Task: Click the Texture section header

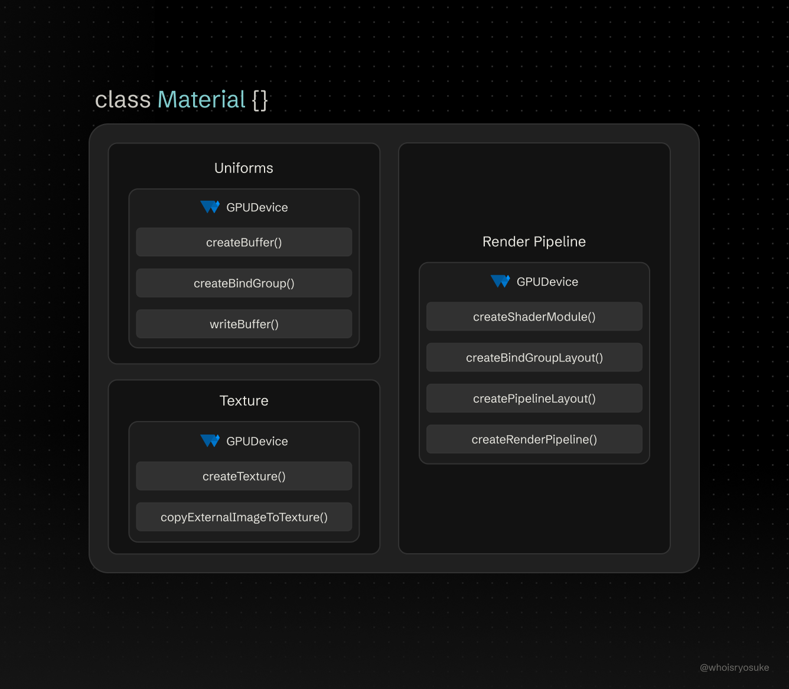Action: tap(243, 400)
